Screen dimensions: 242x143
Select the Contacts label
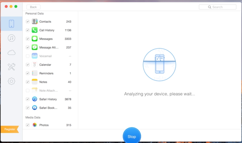click(x=45, y=21)
